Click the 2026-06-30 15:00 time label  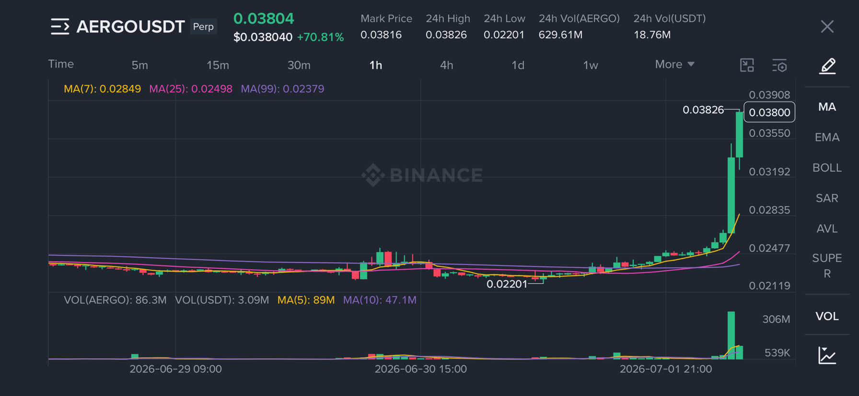[420, 369]
